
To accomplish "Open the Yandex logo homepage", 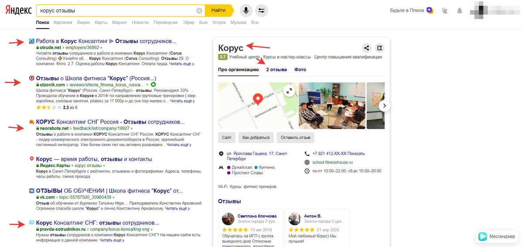I will (19, 10).
